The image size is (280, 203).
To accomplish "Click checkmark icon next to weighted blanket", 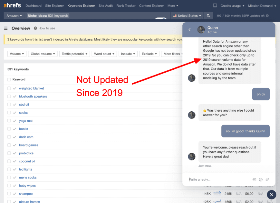I will click(14, 88).
